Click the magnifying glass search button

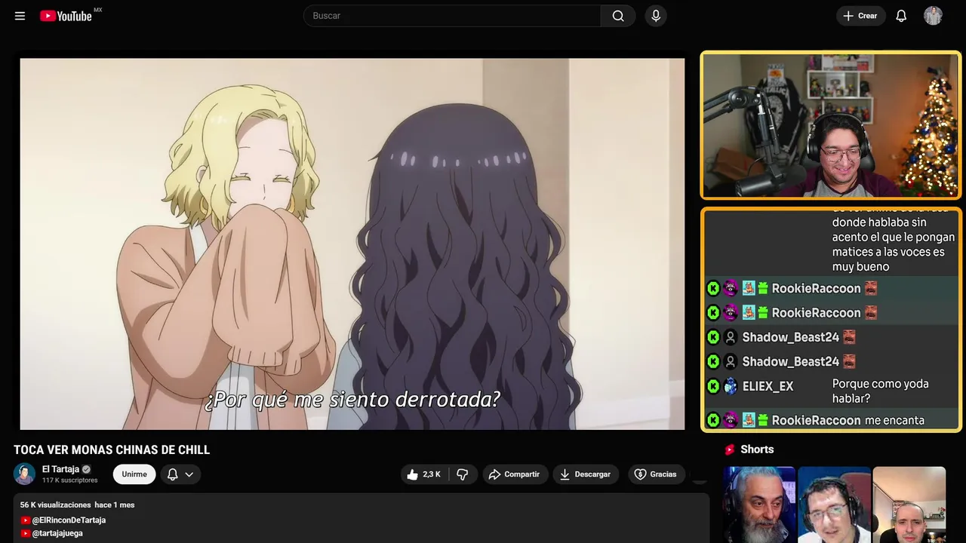[618, 16]
